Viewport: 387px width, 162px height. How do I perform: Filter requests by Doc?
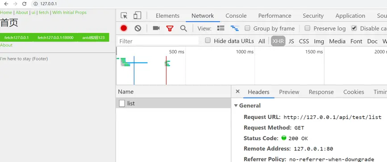click(x=372, y=41)
